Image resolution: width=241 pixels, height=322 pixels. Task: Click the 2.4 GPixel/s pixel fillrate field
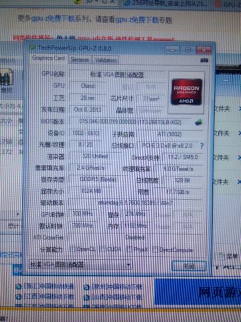(x=90, y=168)
